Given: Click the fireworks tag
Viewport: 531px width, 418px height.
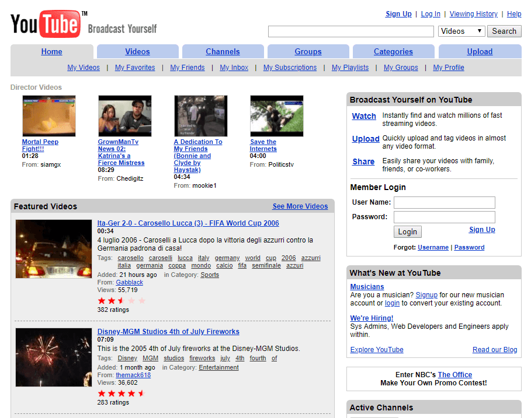Looking at the screenshot, I should [x=202, y=358].
